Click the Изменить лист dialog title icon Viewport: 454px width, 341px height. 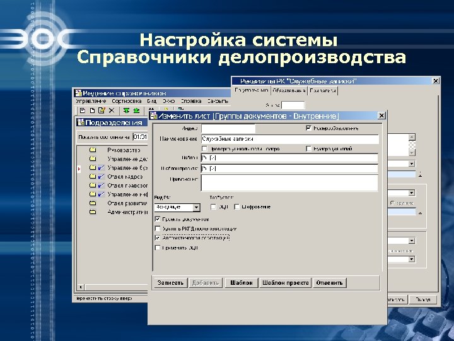(x=153, y=116)
